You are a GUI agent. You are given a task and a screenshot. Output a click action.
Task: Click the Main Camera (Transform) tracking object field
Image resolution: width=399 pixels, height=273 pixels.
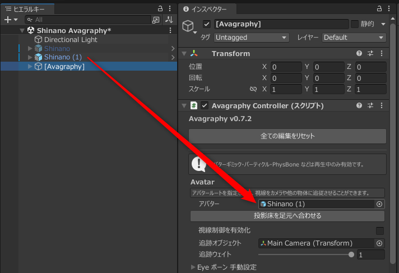click(316, 243)
